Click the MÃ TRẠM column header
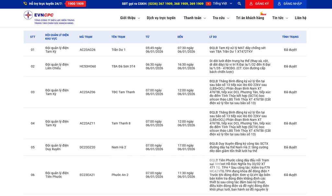Image resolution: width=332 pixels, height=196 pixels. pyautogui.click(x=86, y=37)
